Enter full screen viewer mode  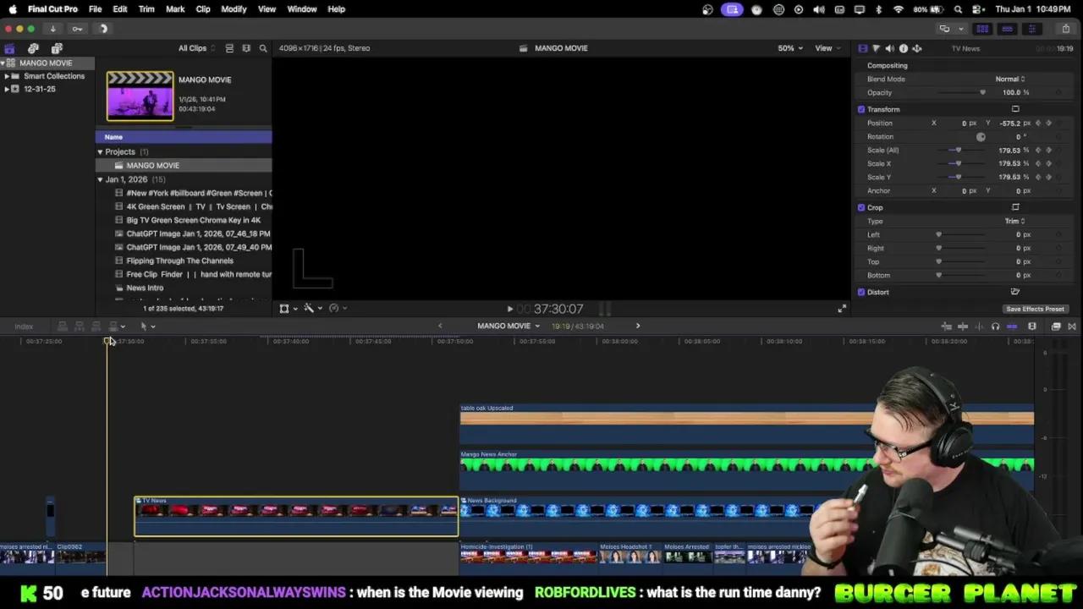(841, 309)
